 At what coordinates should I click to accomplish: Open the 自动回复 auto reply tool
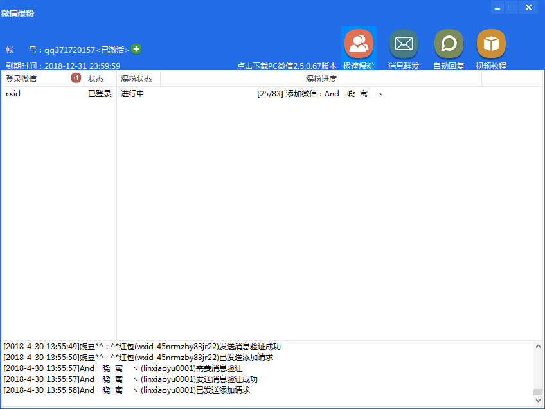pyautogui.click(x=449, y=48)
